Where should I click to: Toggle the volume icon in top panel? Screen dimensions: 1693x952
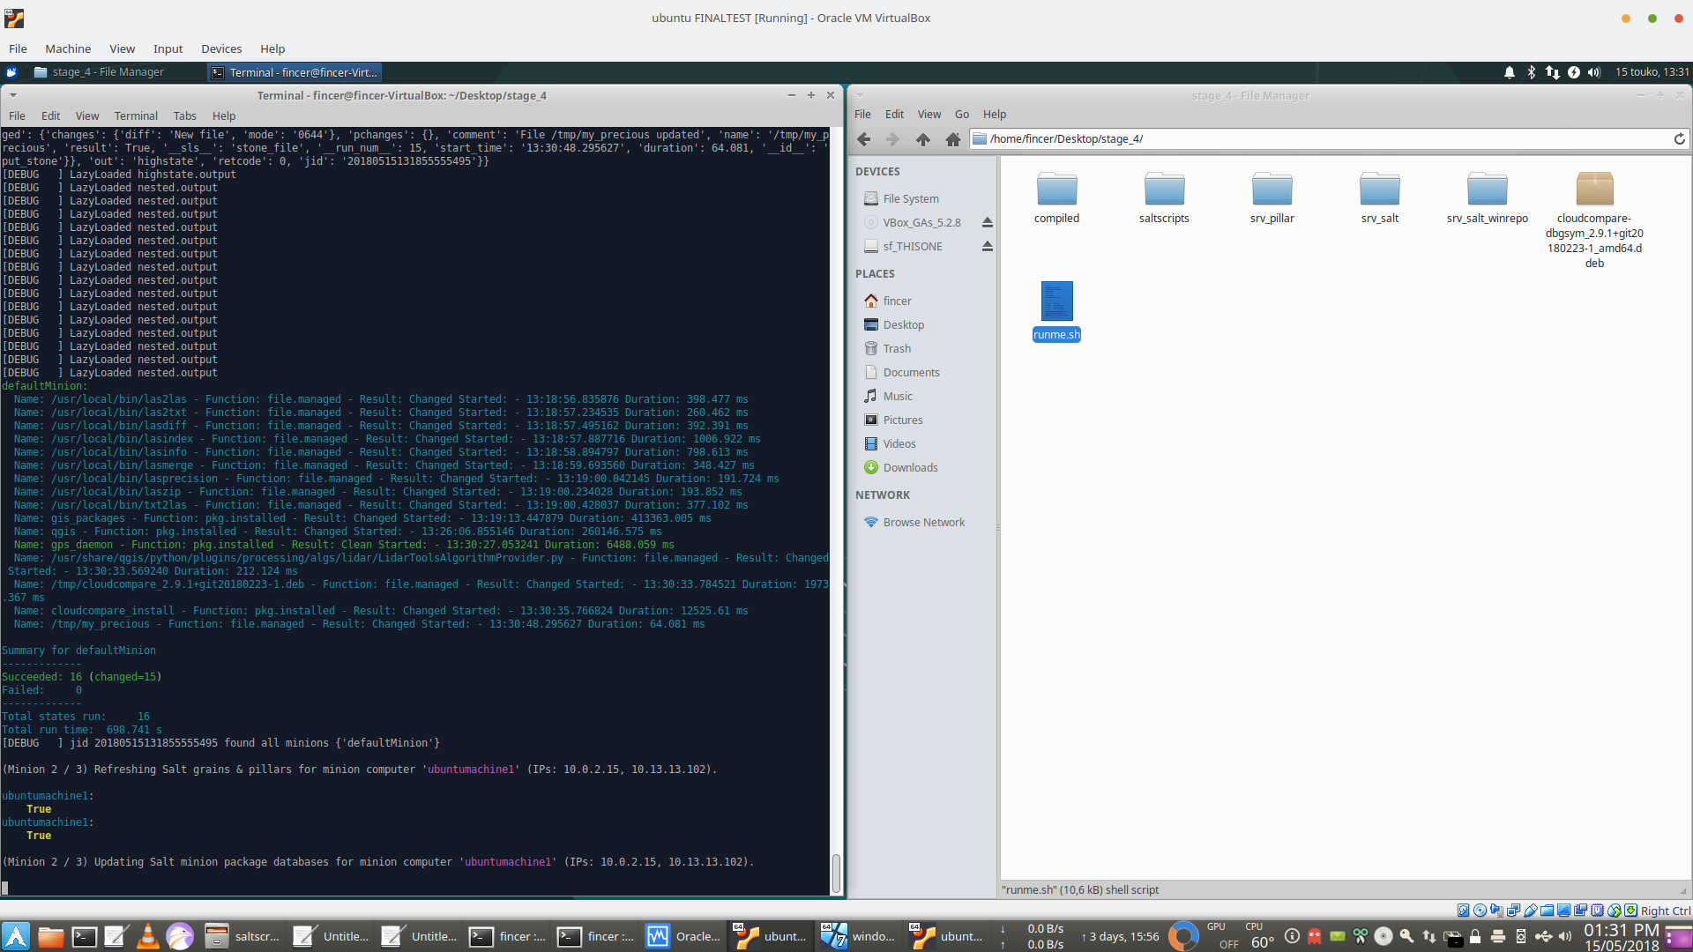(x=1594, y=72)
